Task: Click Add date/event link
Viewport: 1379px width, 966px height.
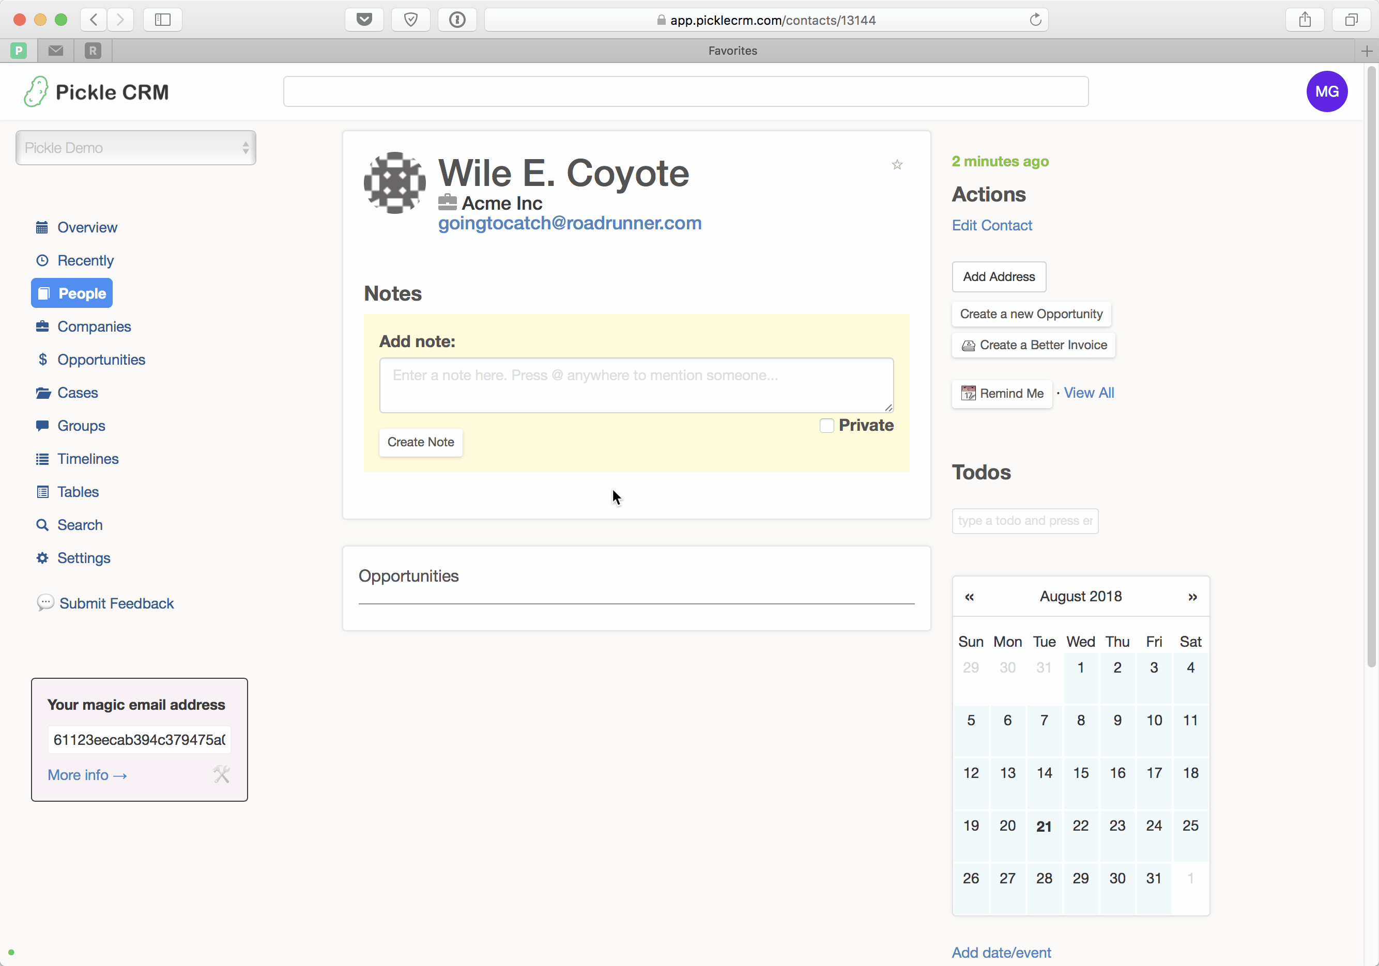Action: tap(1001, 952)
